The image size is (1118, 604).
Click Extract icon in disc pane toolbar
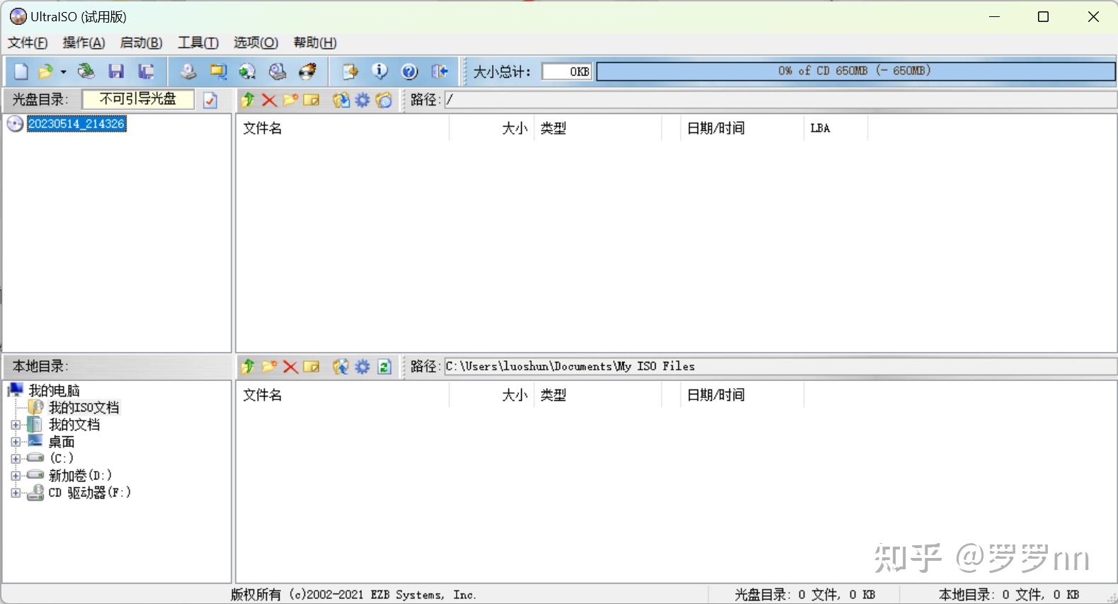click(341, 100)
